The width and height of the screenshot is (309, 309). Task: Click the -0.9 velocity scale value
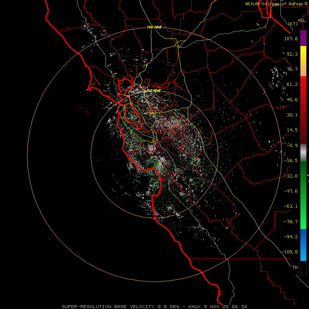point(292,146)
